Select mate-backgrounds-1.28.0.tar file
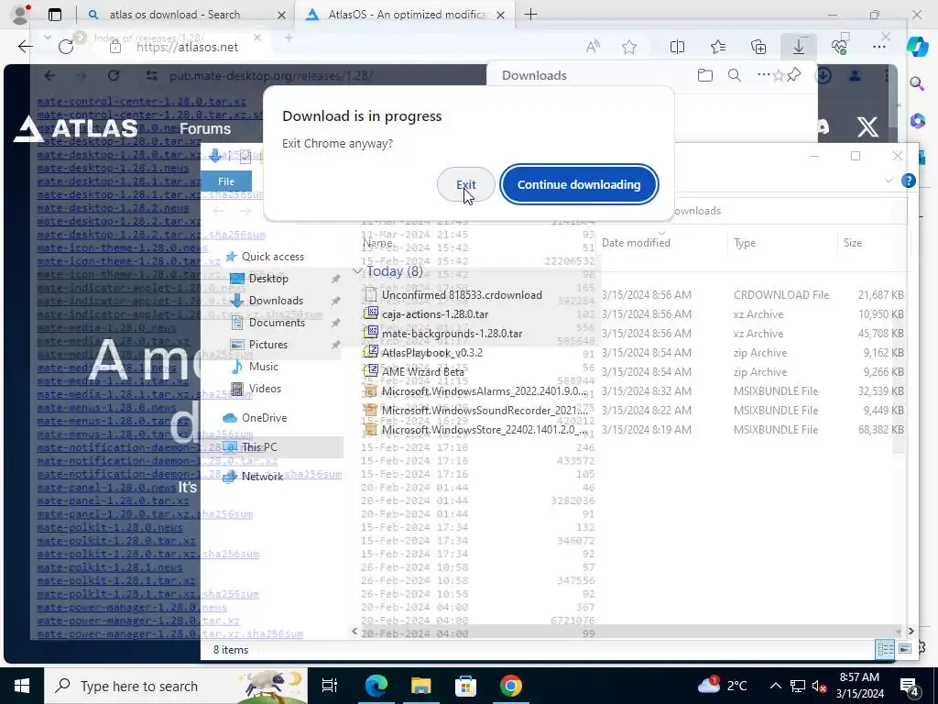 (x=452, y=334)
